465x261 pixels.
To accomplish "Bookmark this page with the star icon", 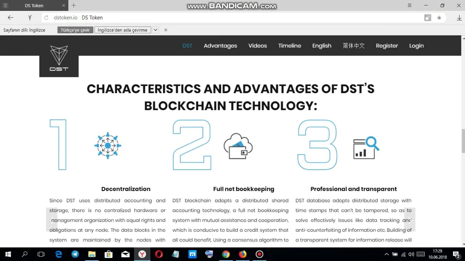I will [439, 18].
